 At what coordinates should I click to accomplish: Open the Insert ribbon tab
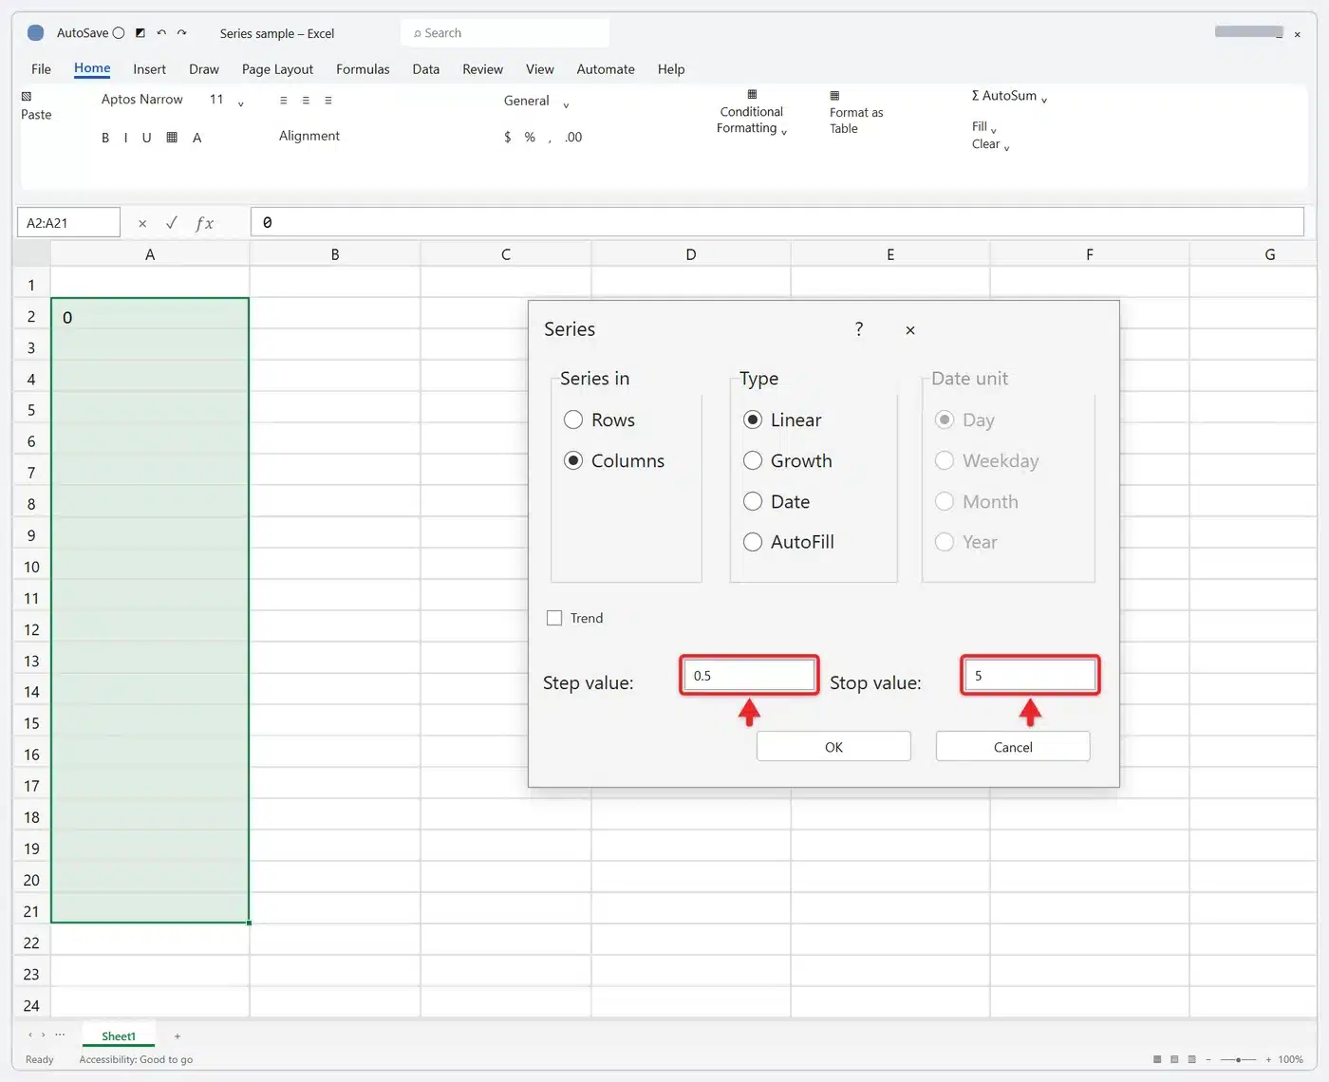(149, 69)
